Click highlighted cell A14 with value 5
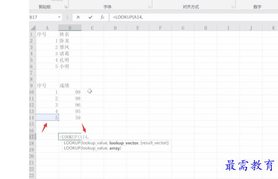The image size is (278, 179). click(47, 118)
